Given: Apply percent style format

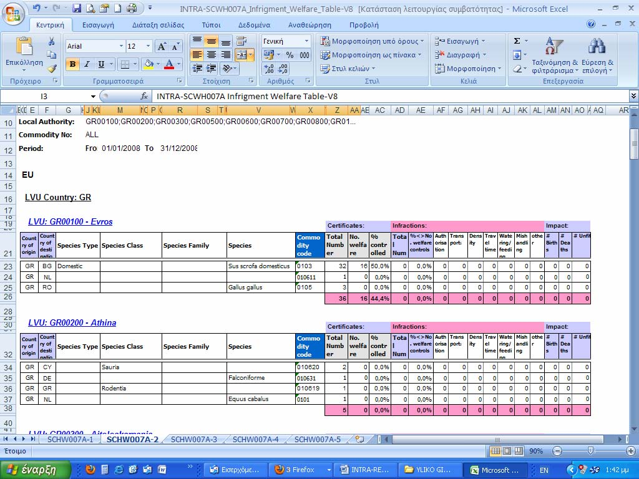Looking at the screenshot, I should point(290,55).
